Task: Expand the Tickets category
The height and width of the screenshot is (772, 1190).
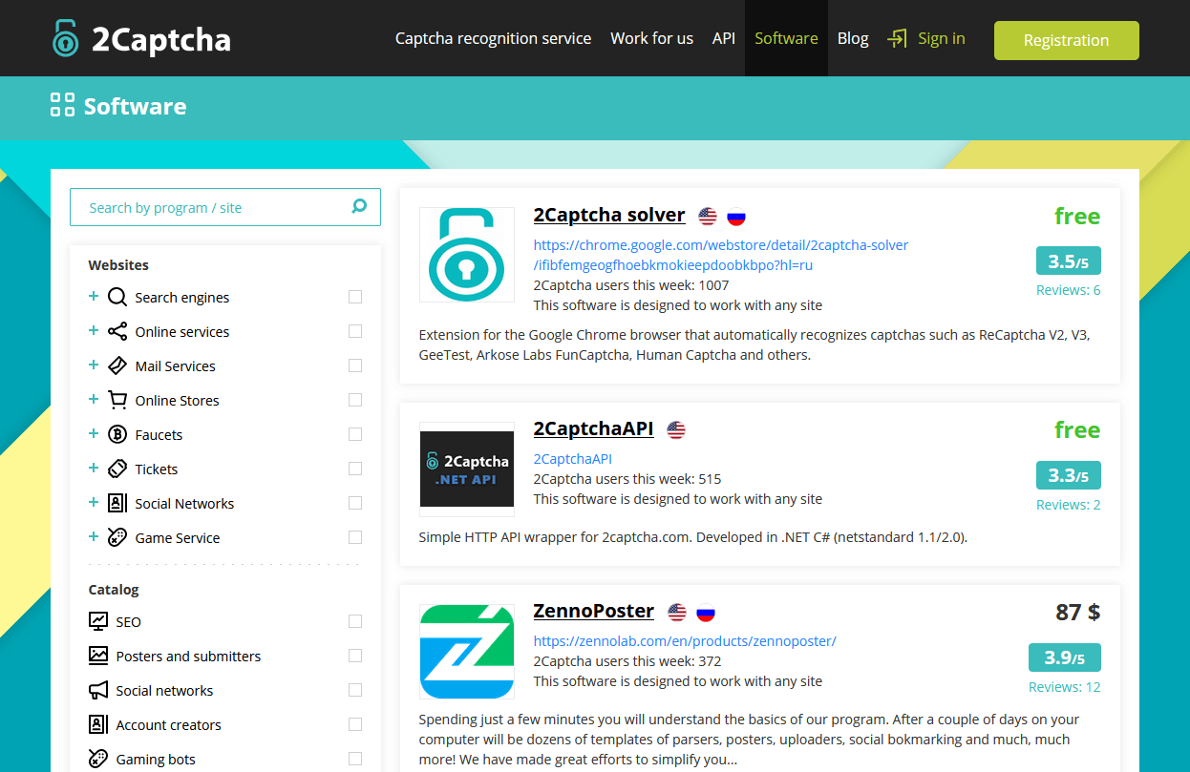Action: coord(94,468)
